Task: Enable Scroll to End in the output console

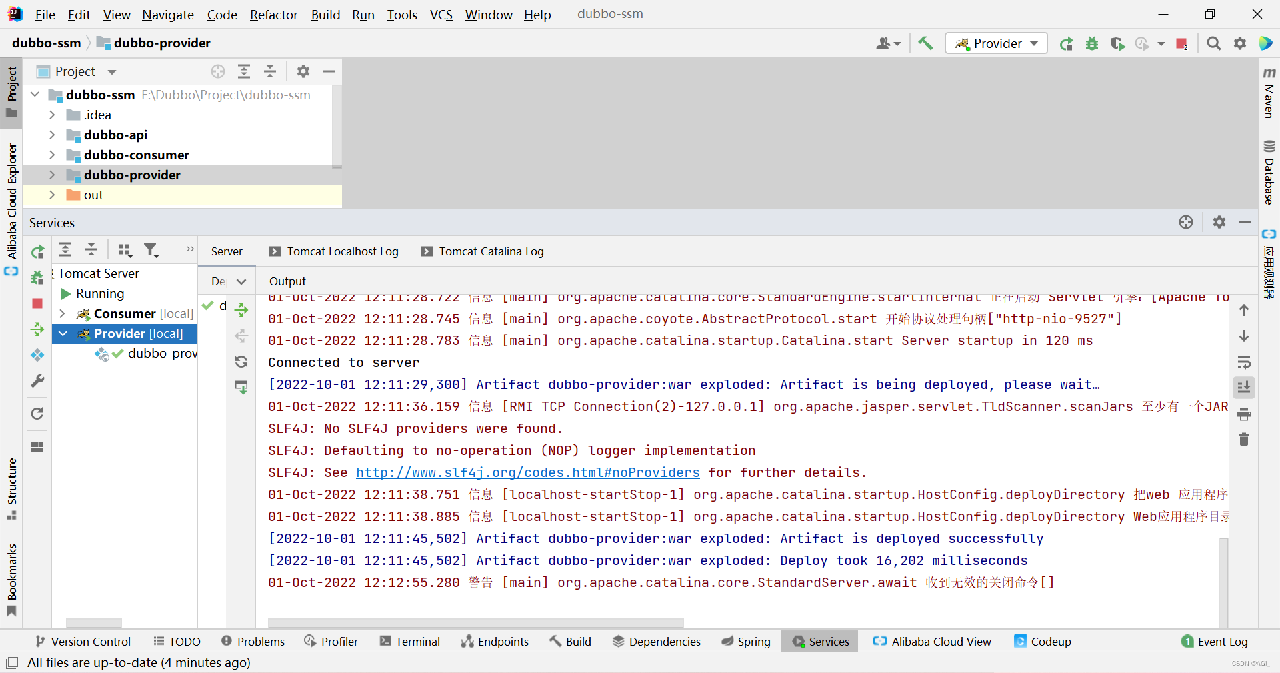Action: 1244,388
